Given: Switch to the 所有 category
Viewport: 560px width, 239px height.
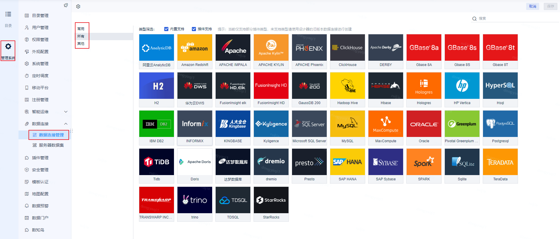Looking at the screenshot, I should [81, 36].
